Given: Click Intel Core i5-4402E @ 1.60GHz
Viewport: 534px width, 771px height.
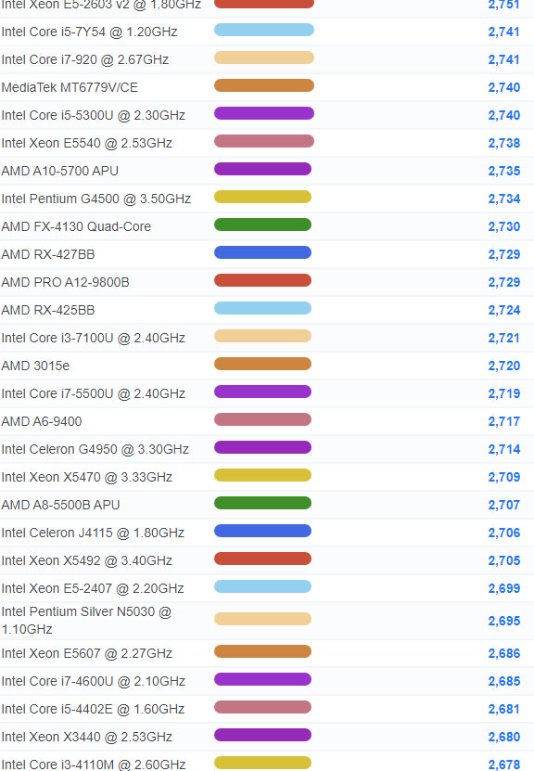Looking at the screenshot, I should pos(93,709).
